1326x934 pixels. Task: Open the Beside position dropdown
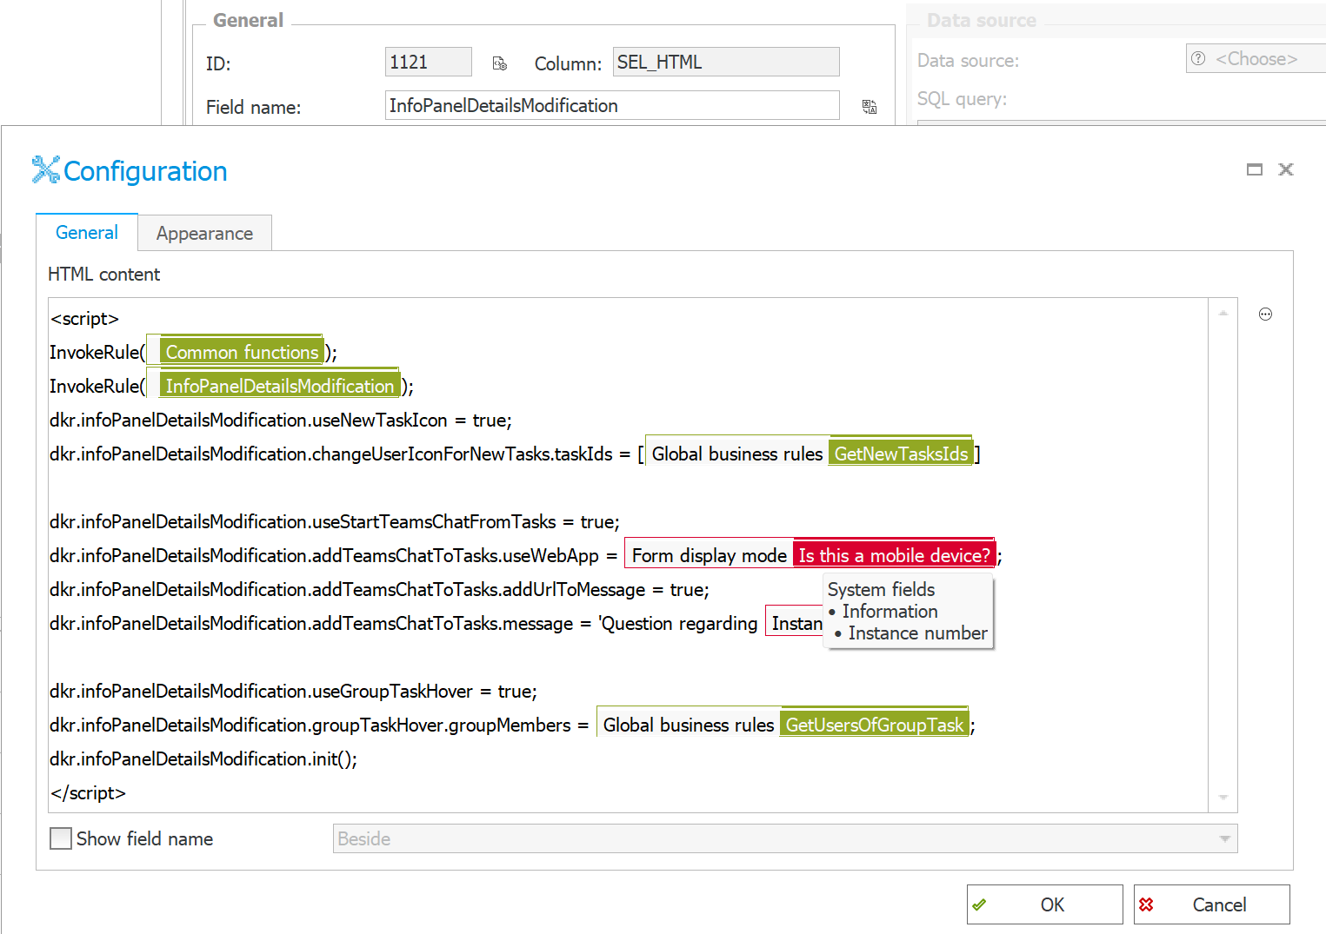[785, 838]
